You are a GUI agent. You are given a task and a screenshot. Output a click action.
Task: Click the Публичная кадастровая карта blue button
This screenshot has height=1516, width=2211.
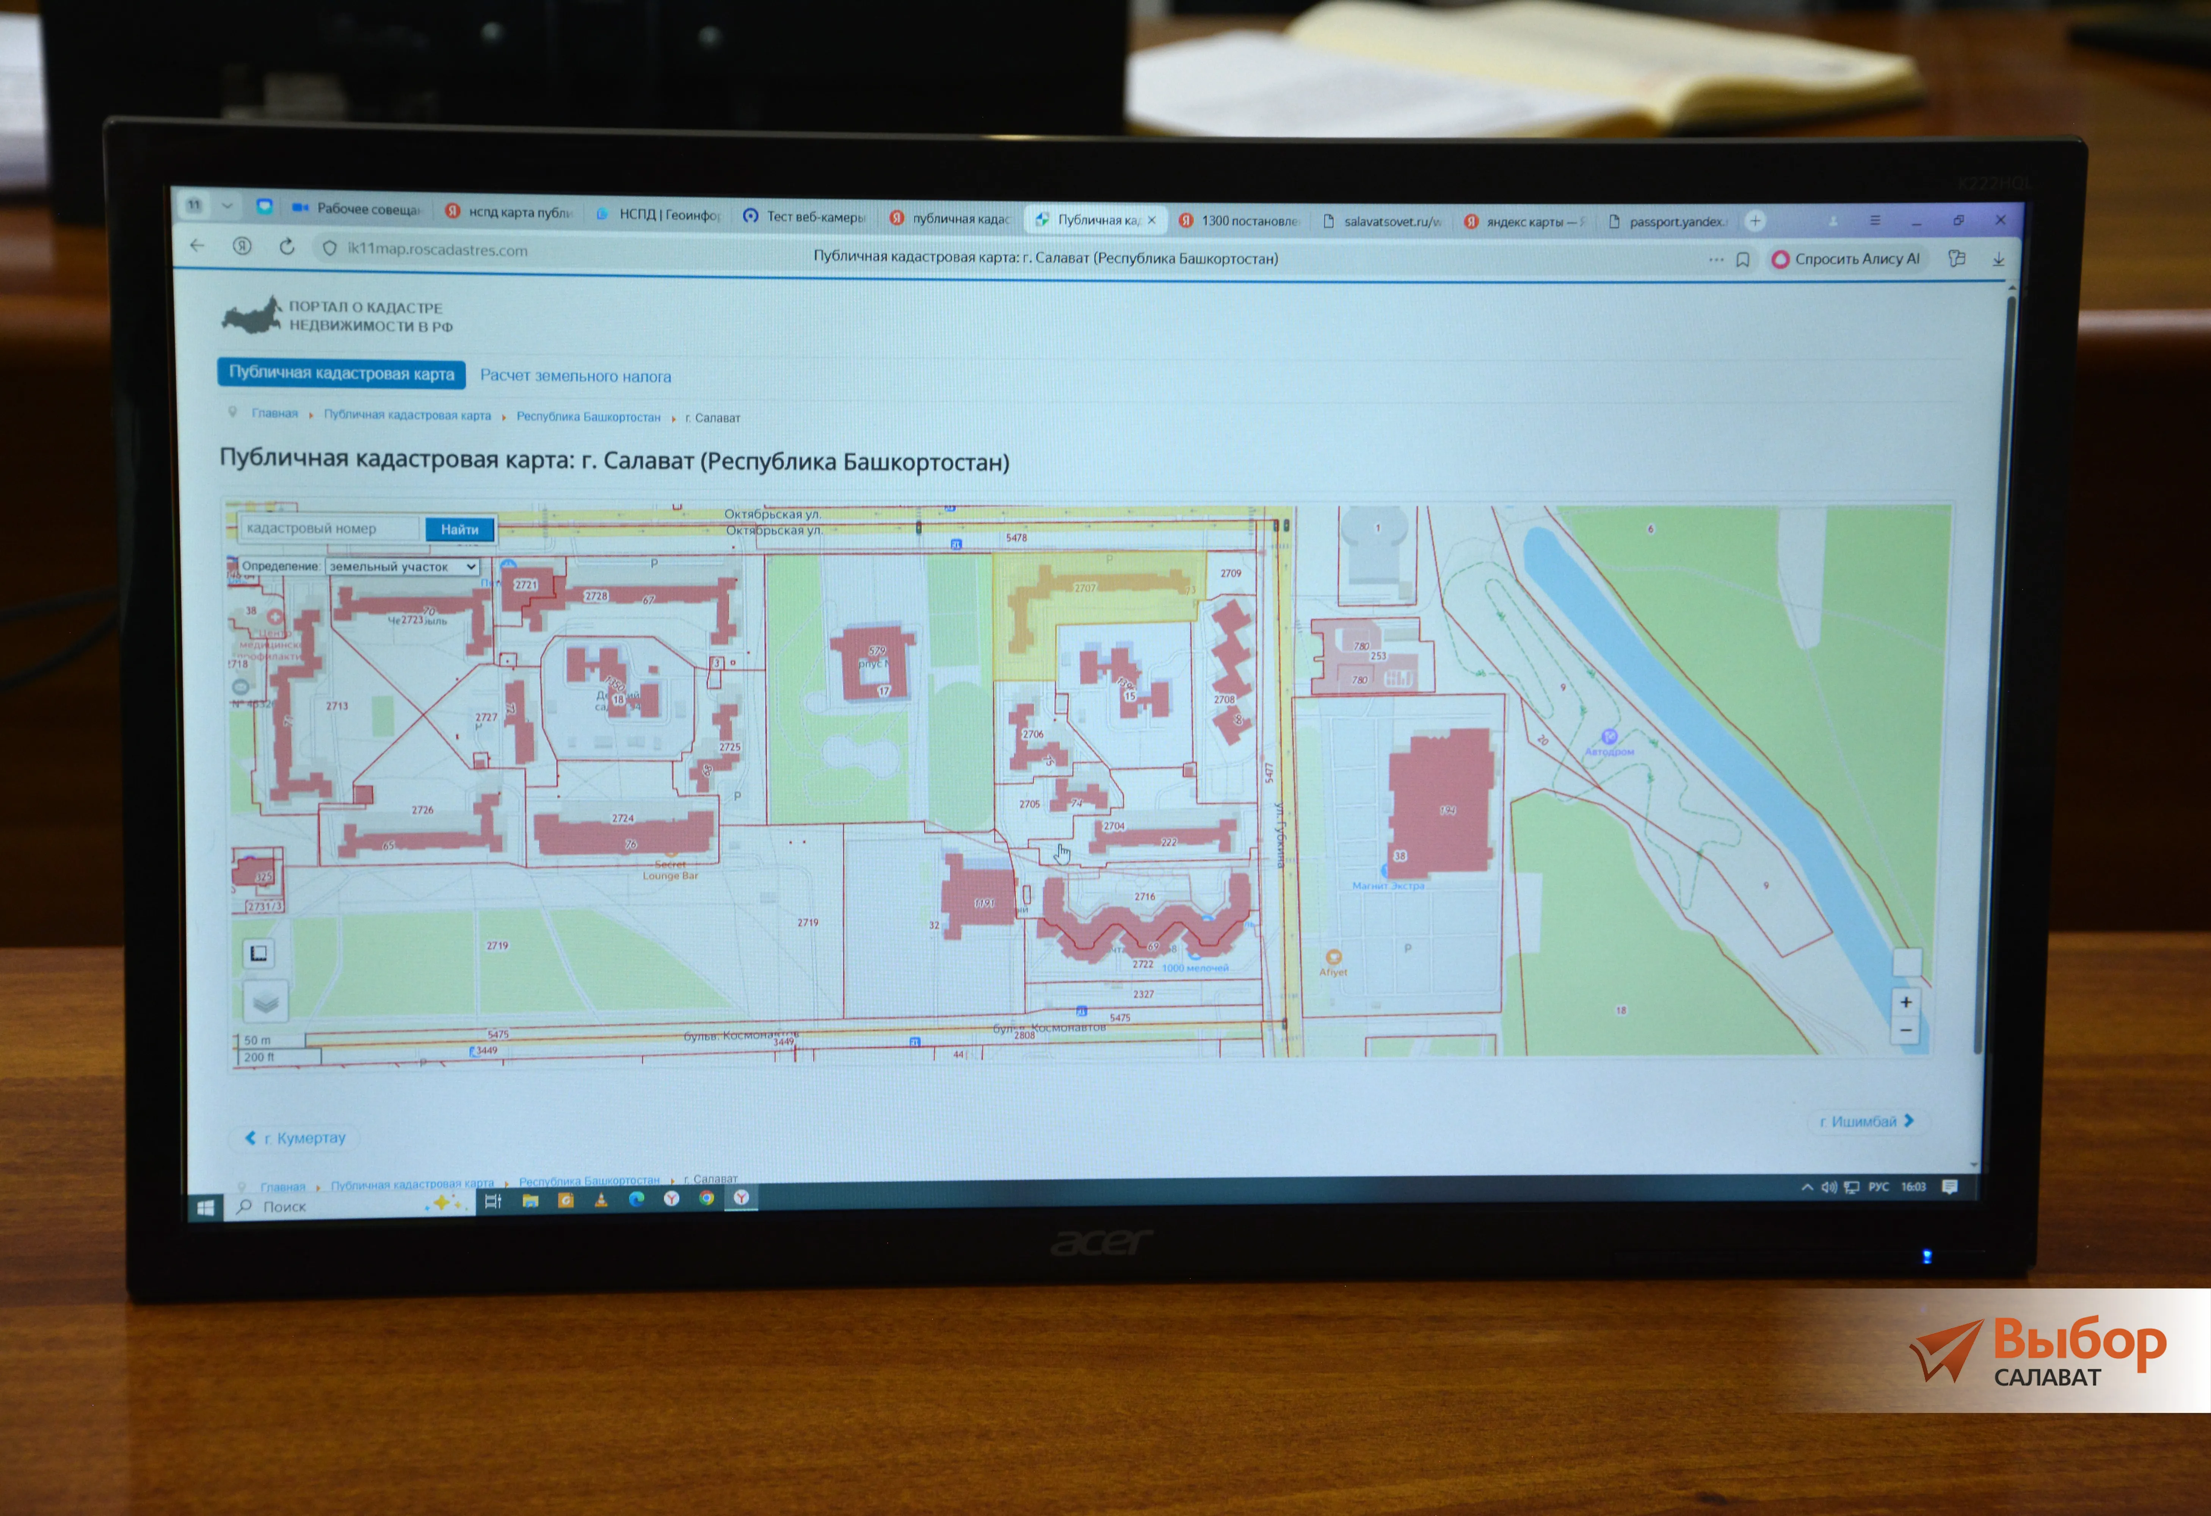(x=342, y=373)
